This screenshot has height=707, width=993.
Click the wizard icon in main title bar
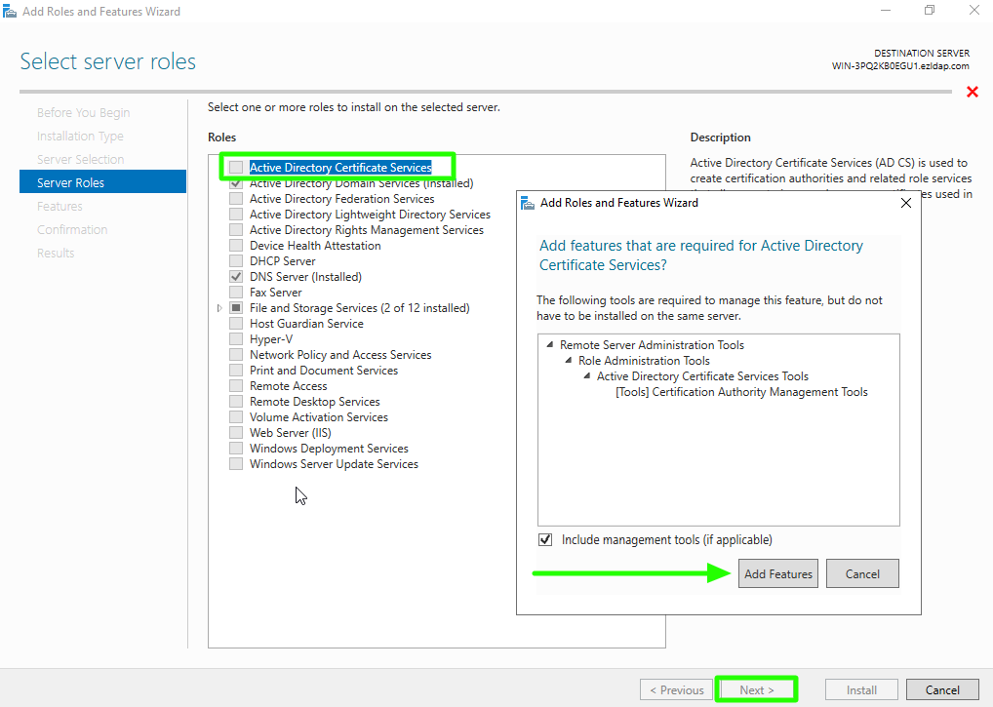click(x=10, y=12)
